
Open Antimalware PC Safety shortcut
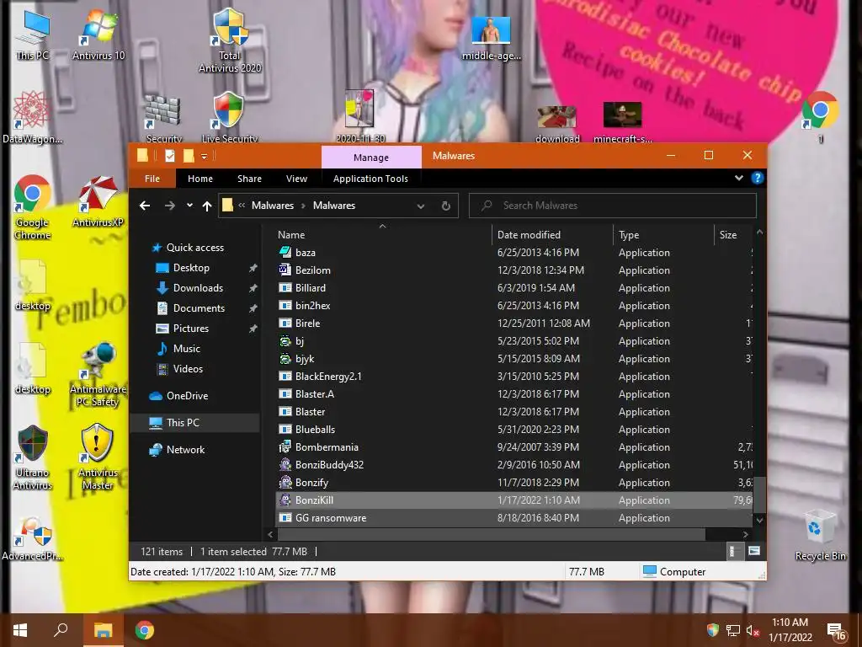[98, 374]
